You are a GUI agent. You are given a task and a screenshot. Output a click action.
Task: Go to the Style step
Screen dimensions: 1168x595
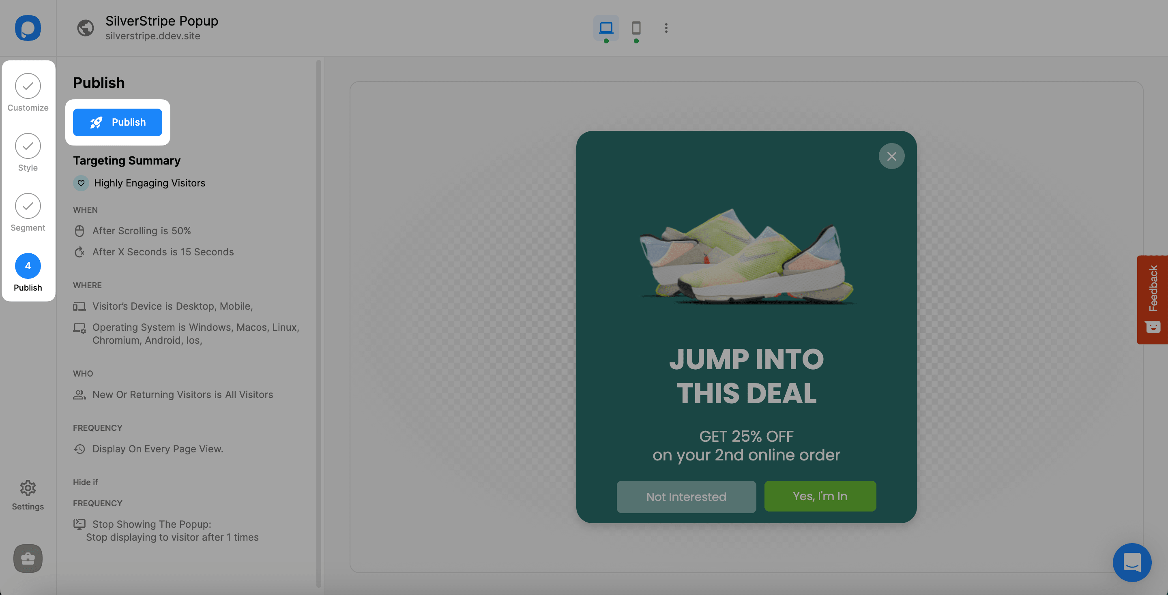[28, 153]
